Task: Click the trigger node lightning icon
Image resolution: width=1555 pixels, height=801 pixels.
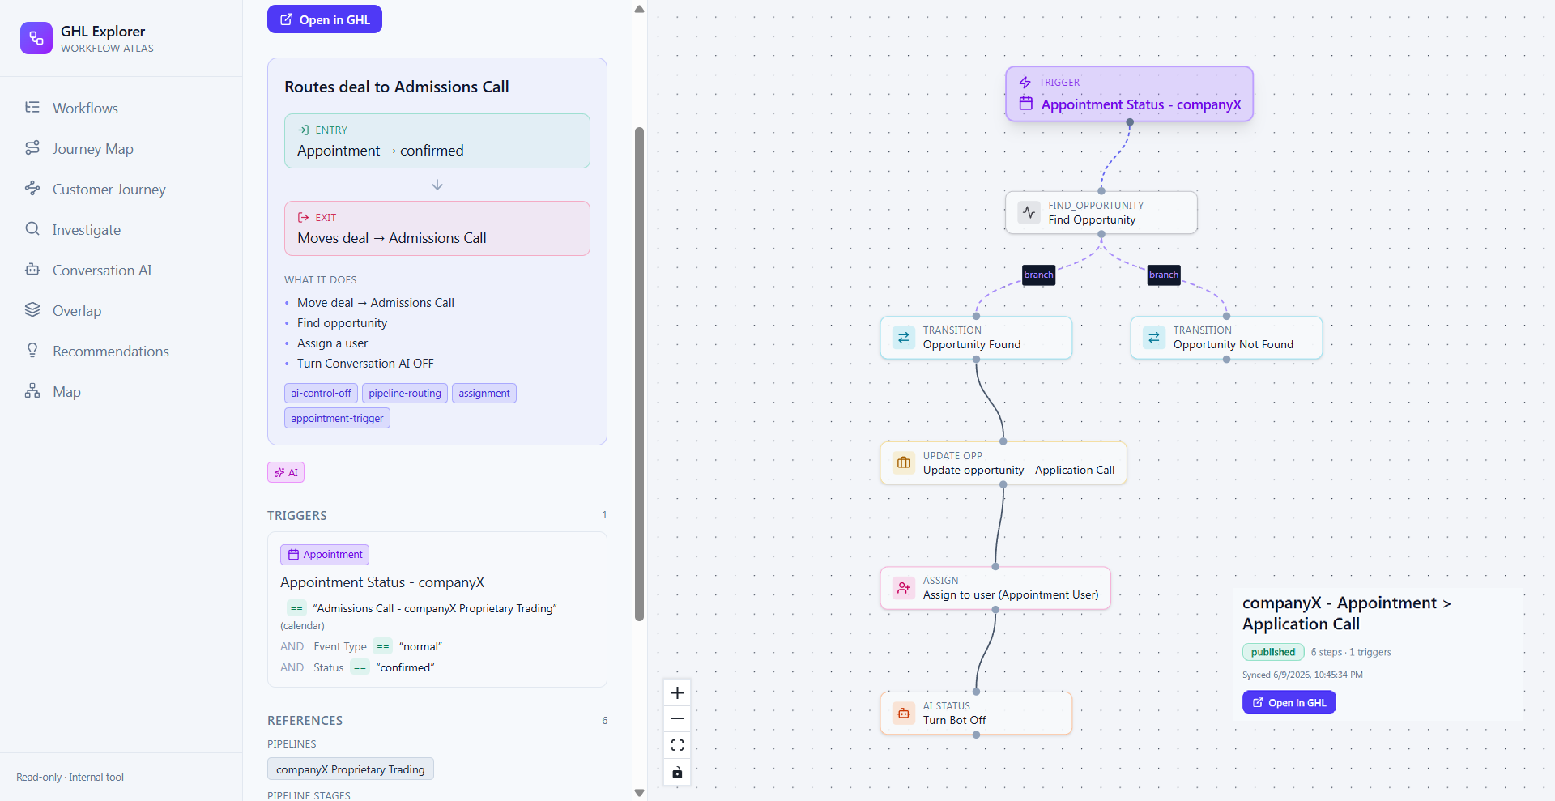Action: [1025, 82]
